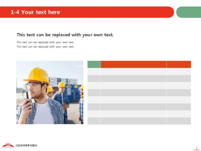This screenshot has width=201, height=151.
Task: Select the middle cell of the fifth table row
Action: [133, 100]
